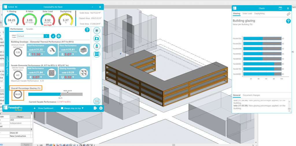Click the Solar Load gauge
The height and width of the screenshot is (146, 296).
pos(48,20)
